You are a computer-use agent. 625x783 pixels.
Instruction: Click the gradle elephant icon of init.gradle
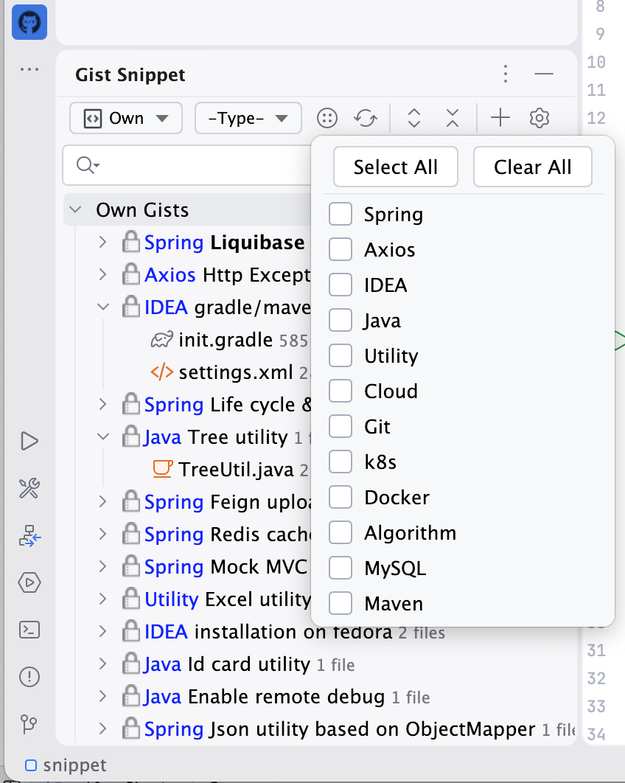161,340
